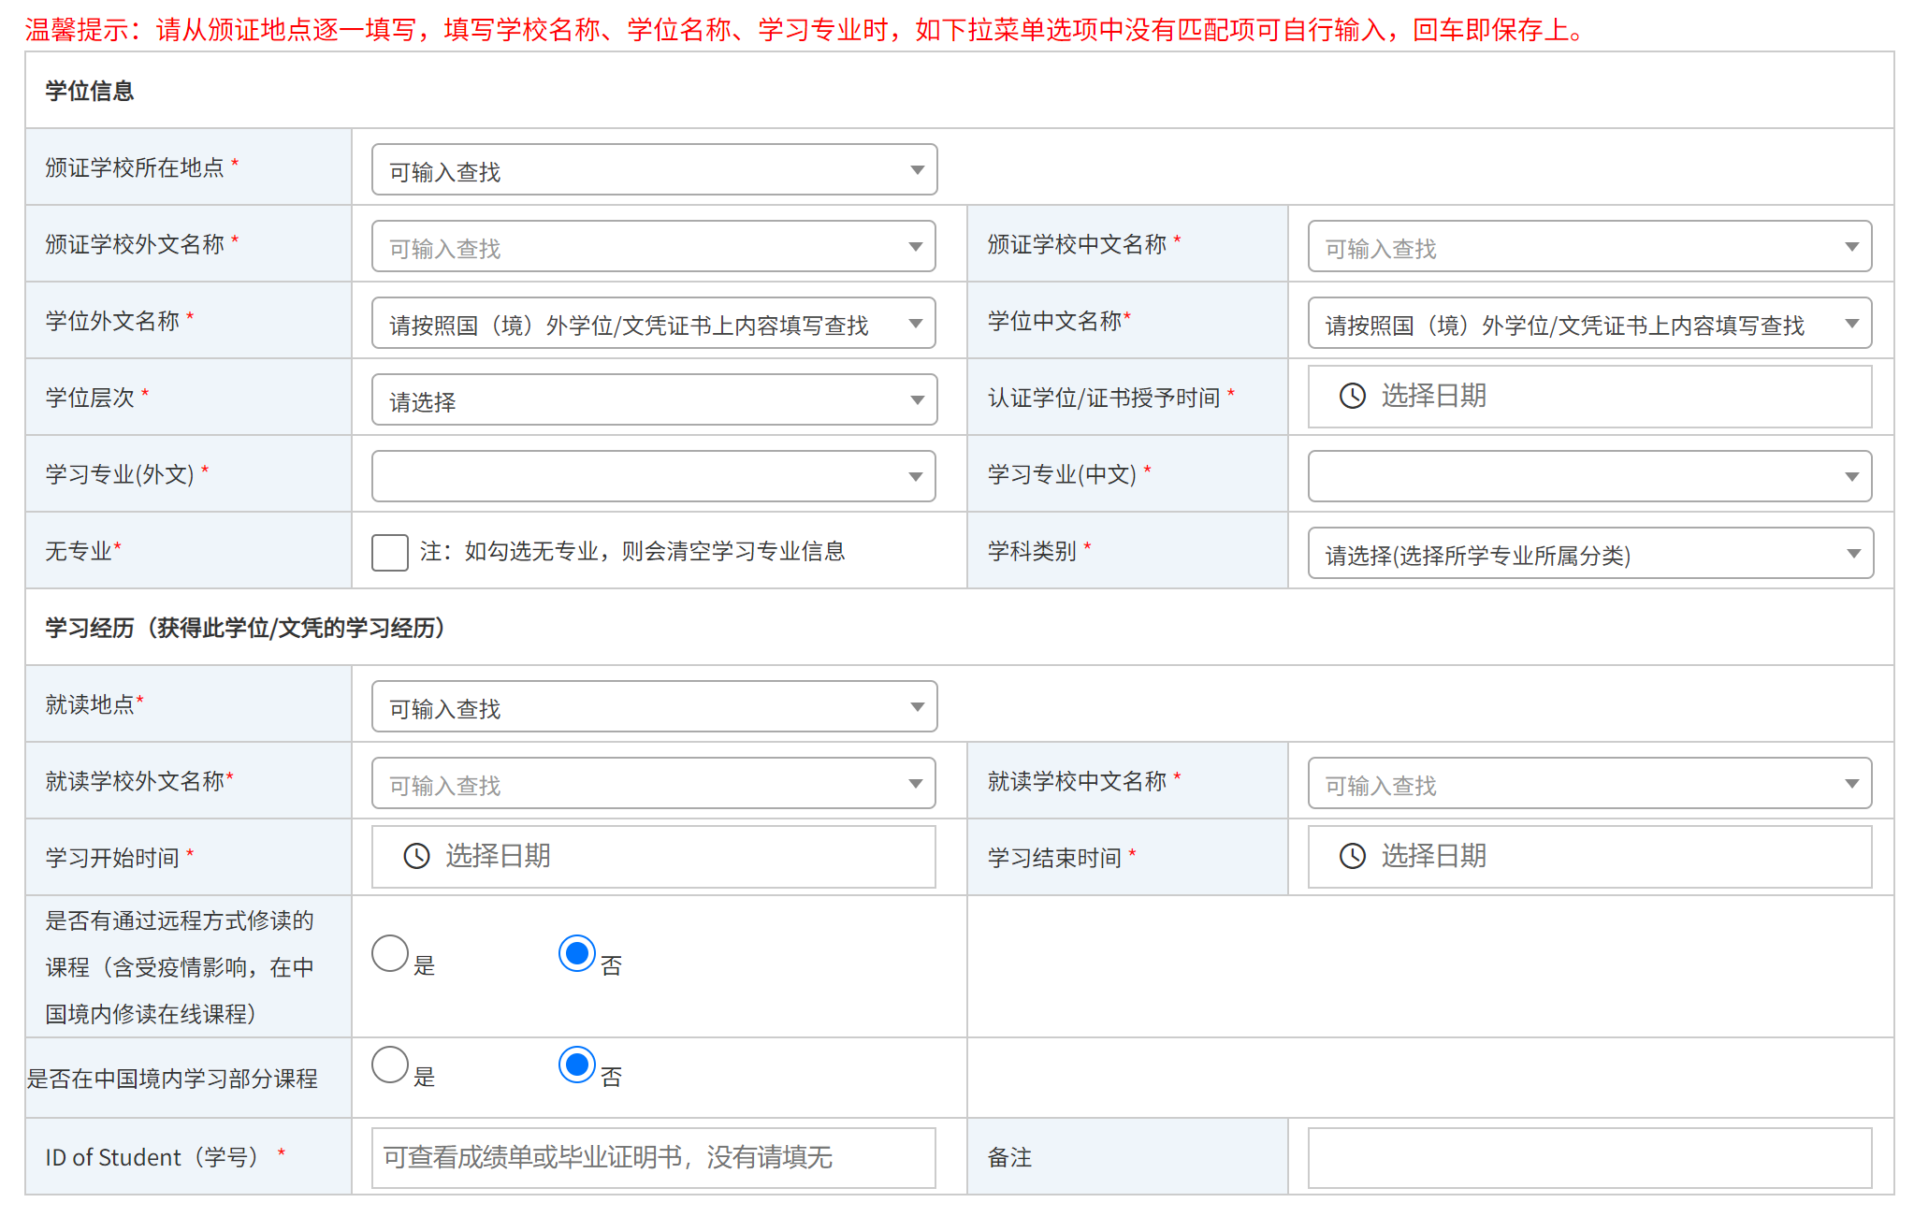Click the clock icon in 学习开始时间 field
This screenshot has width=1914, height=1217.
pos(416,856)
